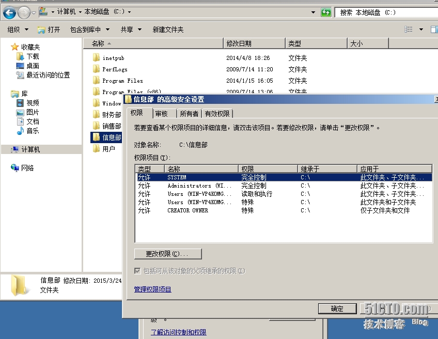The image size is (438, 339).
Task: Click the search box 搜索 本地磁盘 (C:)
Action: 386,12
